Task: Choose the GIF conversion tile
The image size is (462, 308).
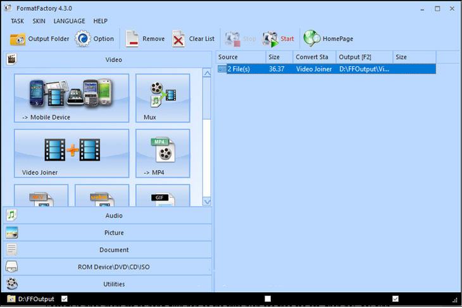Action: 163,195
